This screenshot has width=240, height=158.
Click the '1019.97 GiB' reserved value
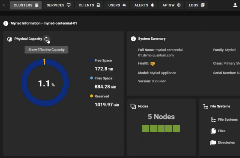(x=107, y=105)
